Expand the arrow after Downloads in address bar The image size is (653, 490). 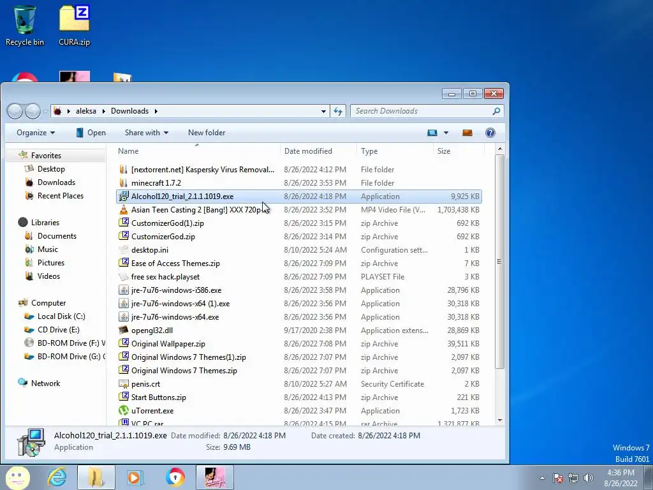click(x=156, y=111)
